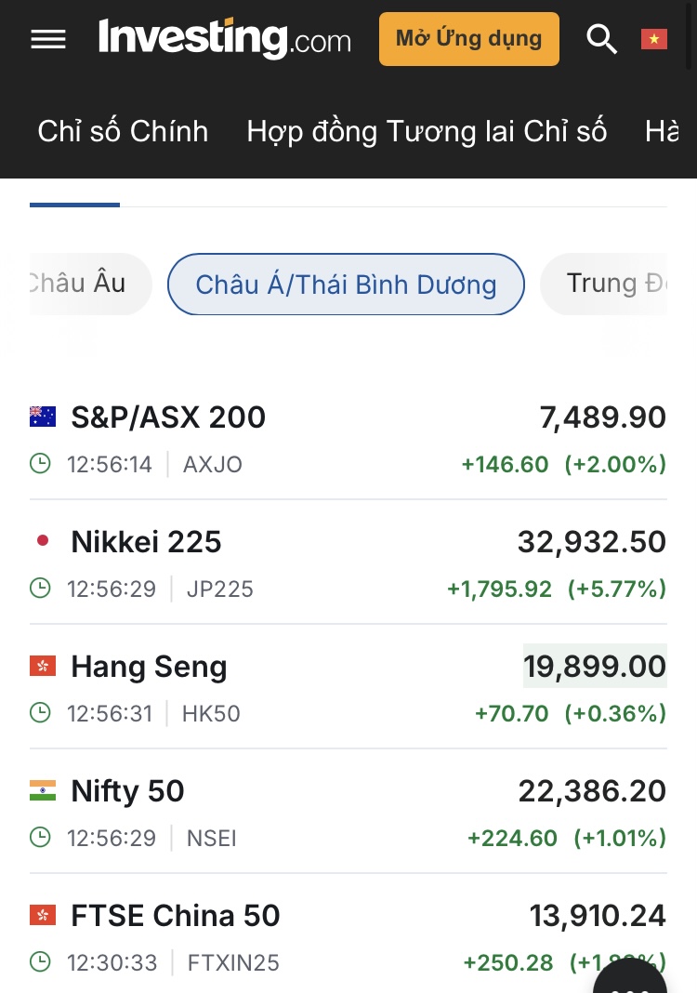Open the hamburger navigation menu
This screenshot has height=993, width=697.
pyautogui.click(x=48, y=39)
